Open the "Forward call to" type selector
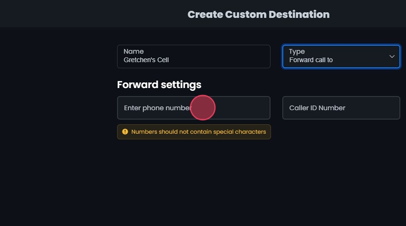 coord(341,56)
